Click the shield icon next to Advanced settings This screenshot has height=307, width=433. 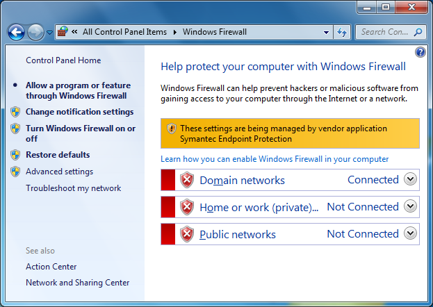[15, 172]
